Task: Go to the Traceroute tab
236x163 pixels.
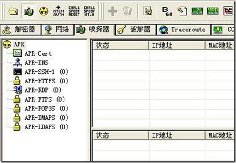Action: pyautogui.click(x=184, y=30)
